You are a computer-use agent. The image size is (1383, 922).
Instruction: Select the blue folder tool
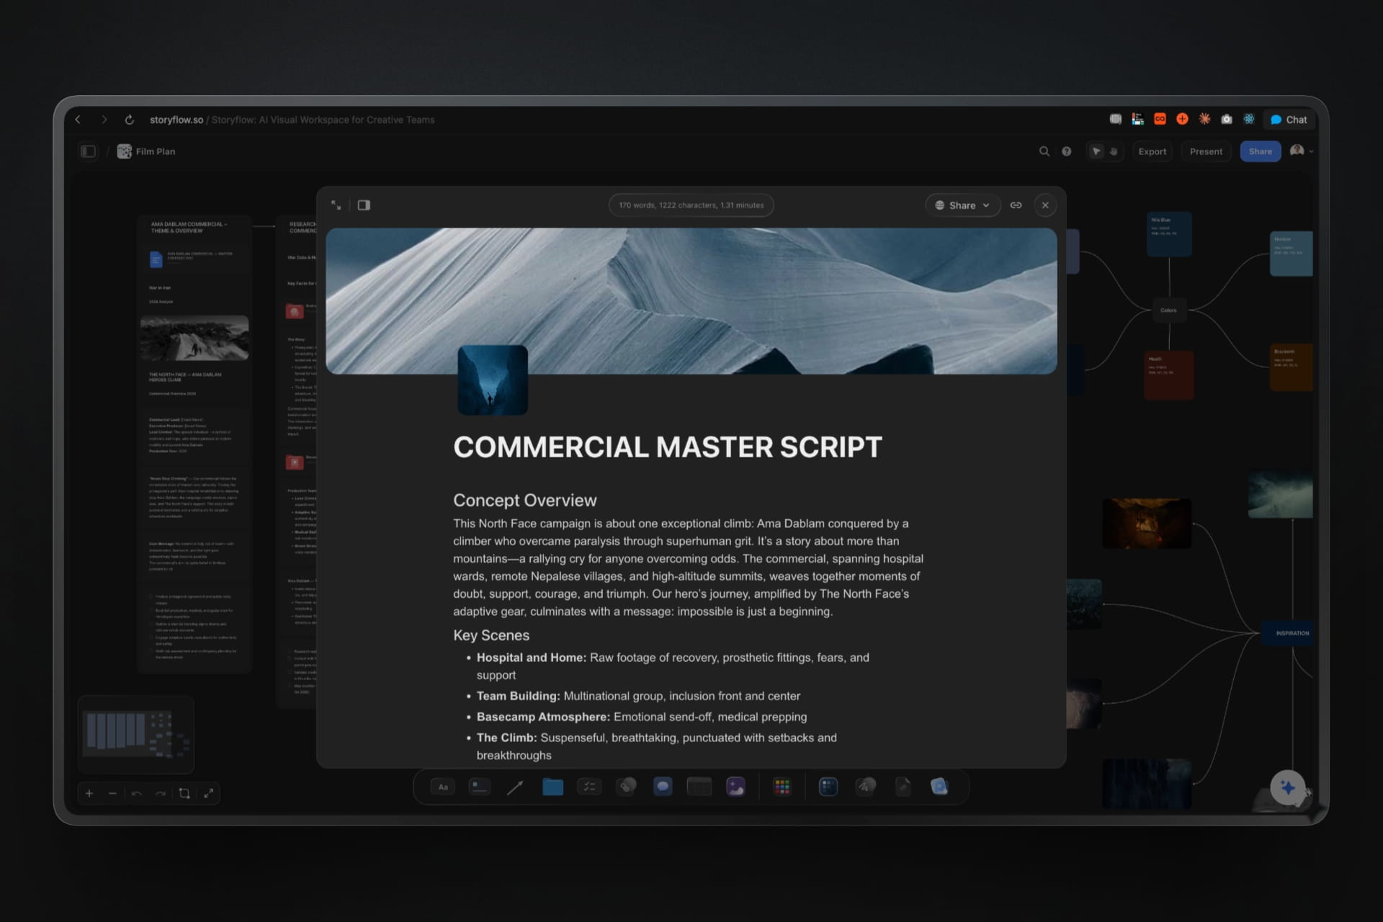tap(552, 787)
